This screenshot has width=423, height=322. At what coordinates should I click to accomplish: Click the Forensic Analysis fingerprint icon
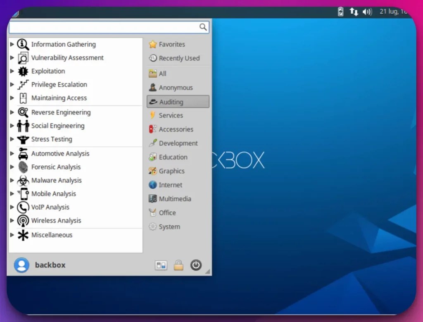(23, 167)
